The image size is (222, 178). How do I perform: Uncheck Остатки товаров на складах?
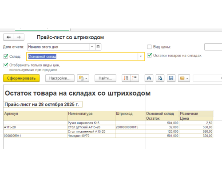click(150, 55)
